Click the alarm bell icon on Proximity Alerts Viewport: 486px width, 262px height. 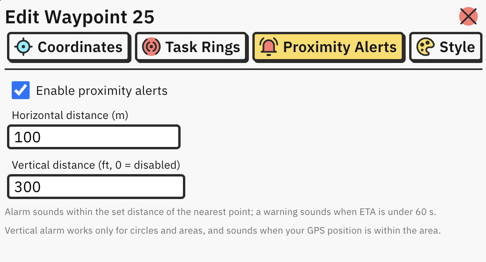point(269,47)
